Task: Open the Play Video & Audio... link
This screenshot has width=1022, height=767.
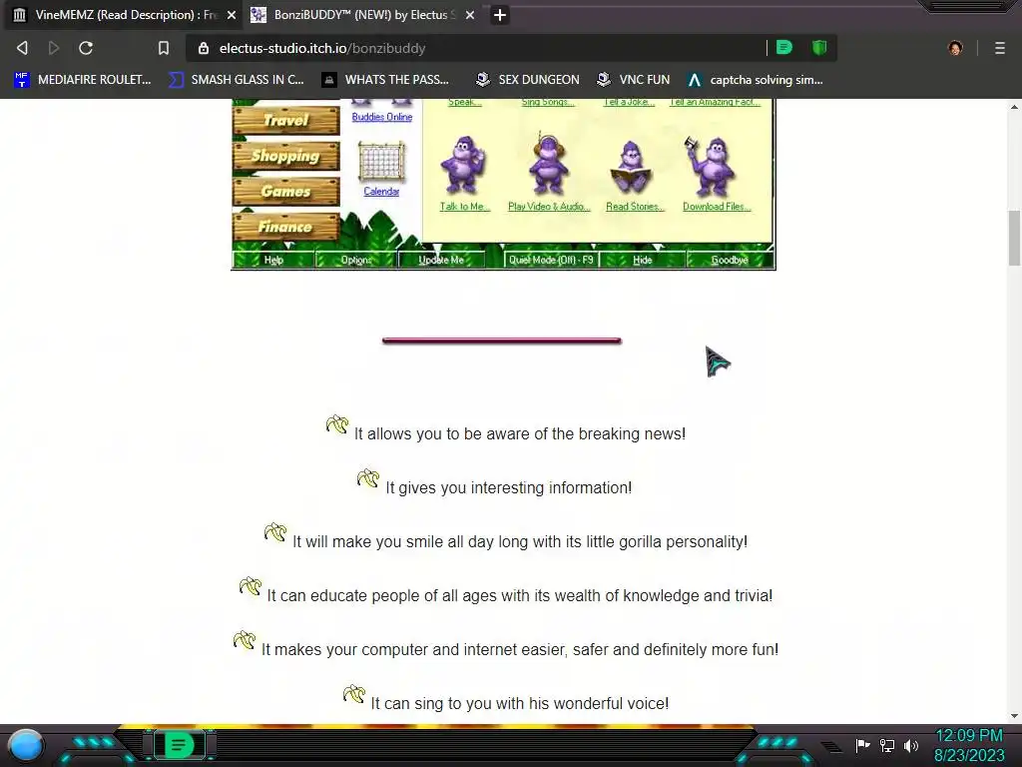Action: 549,207
